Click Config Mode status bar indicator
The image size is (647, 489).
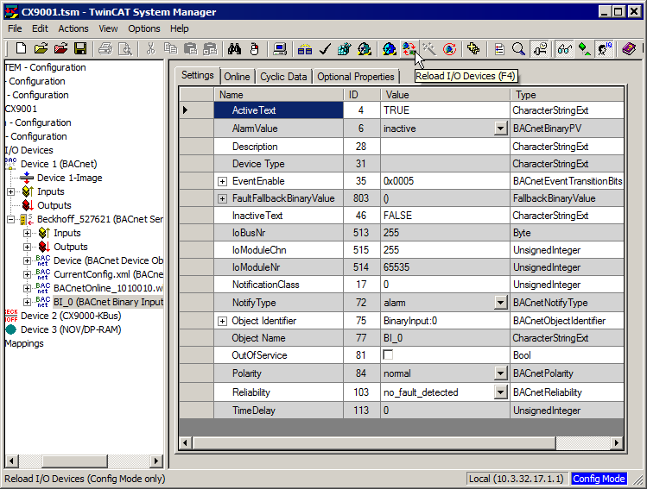coord(599,479)
